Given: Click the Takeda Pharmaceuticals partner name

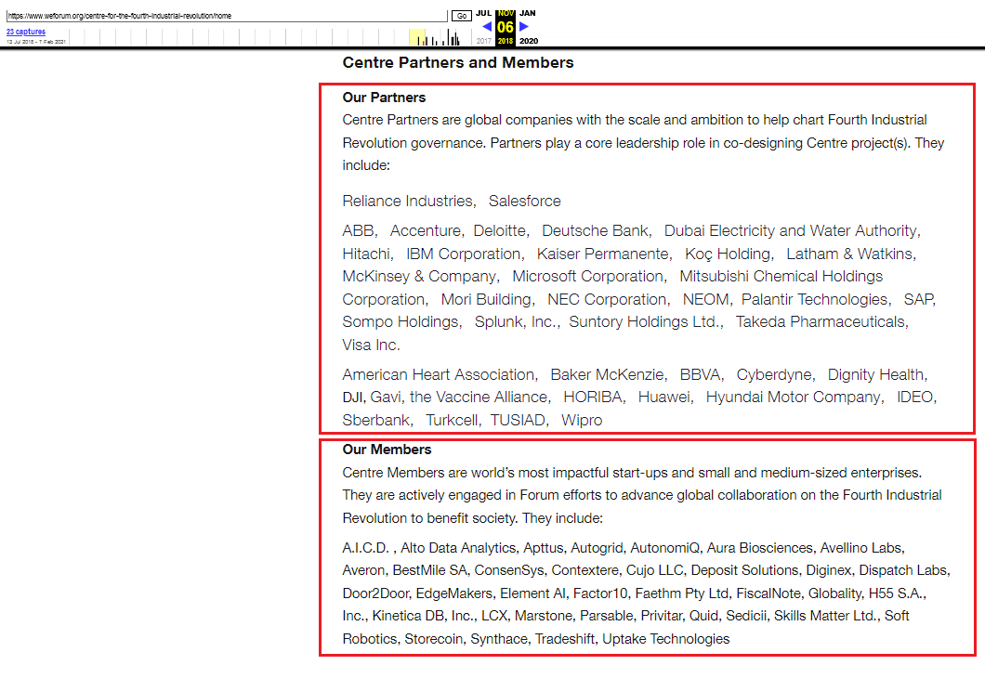Looking at the screenshot, I should coord(820,321).
